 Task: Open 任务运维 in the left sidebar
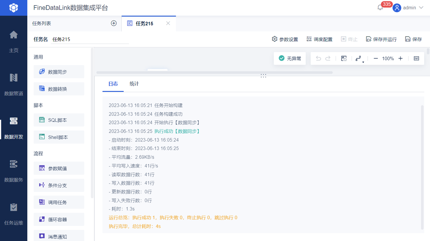coord(14,214)
